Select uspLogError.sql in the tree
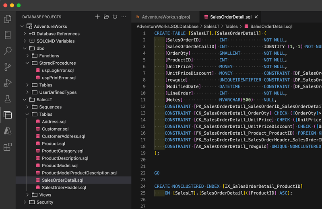 (x=58, y=70)
